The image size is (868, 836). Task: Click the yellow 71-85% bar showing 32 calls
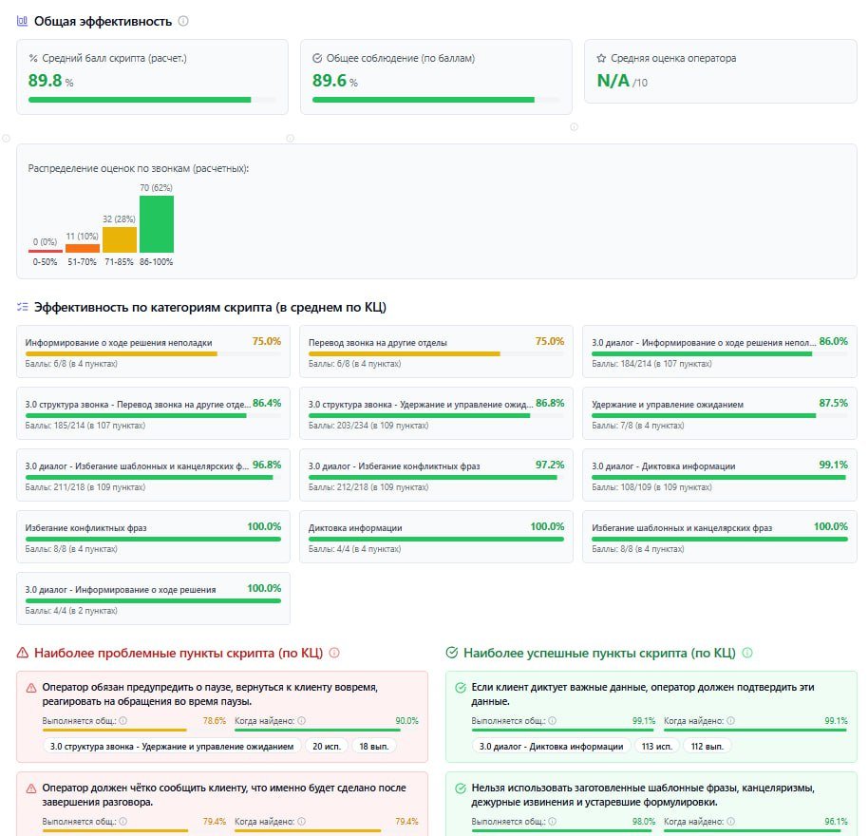tap(120, 237)
